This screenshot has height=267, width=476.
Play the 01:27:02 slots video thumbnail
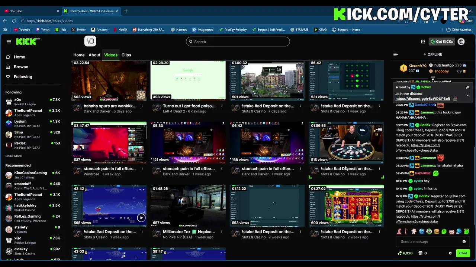click(346, 205)
